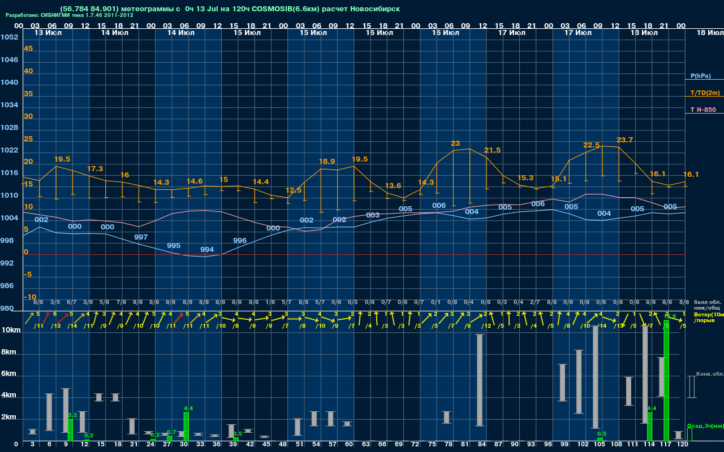This screenshot has height=452, width=724.
Task: Click the 1016 pressure axis tick
Action: 9,173
